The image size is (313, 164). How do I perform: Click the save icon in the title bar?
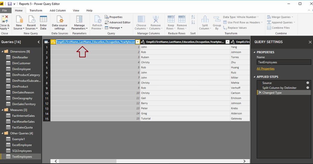[x=10, y=4]
